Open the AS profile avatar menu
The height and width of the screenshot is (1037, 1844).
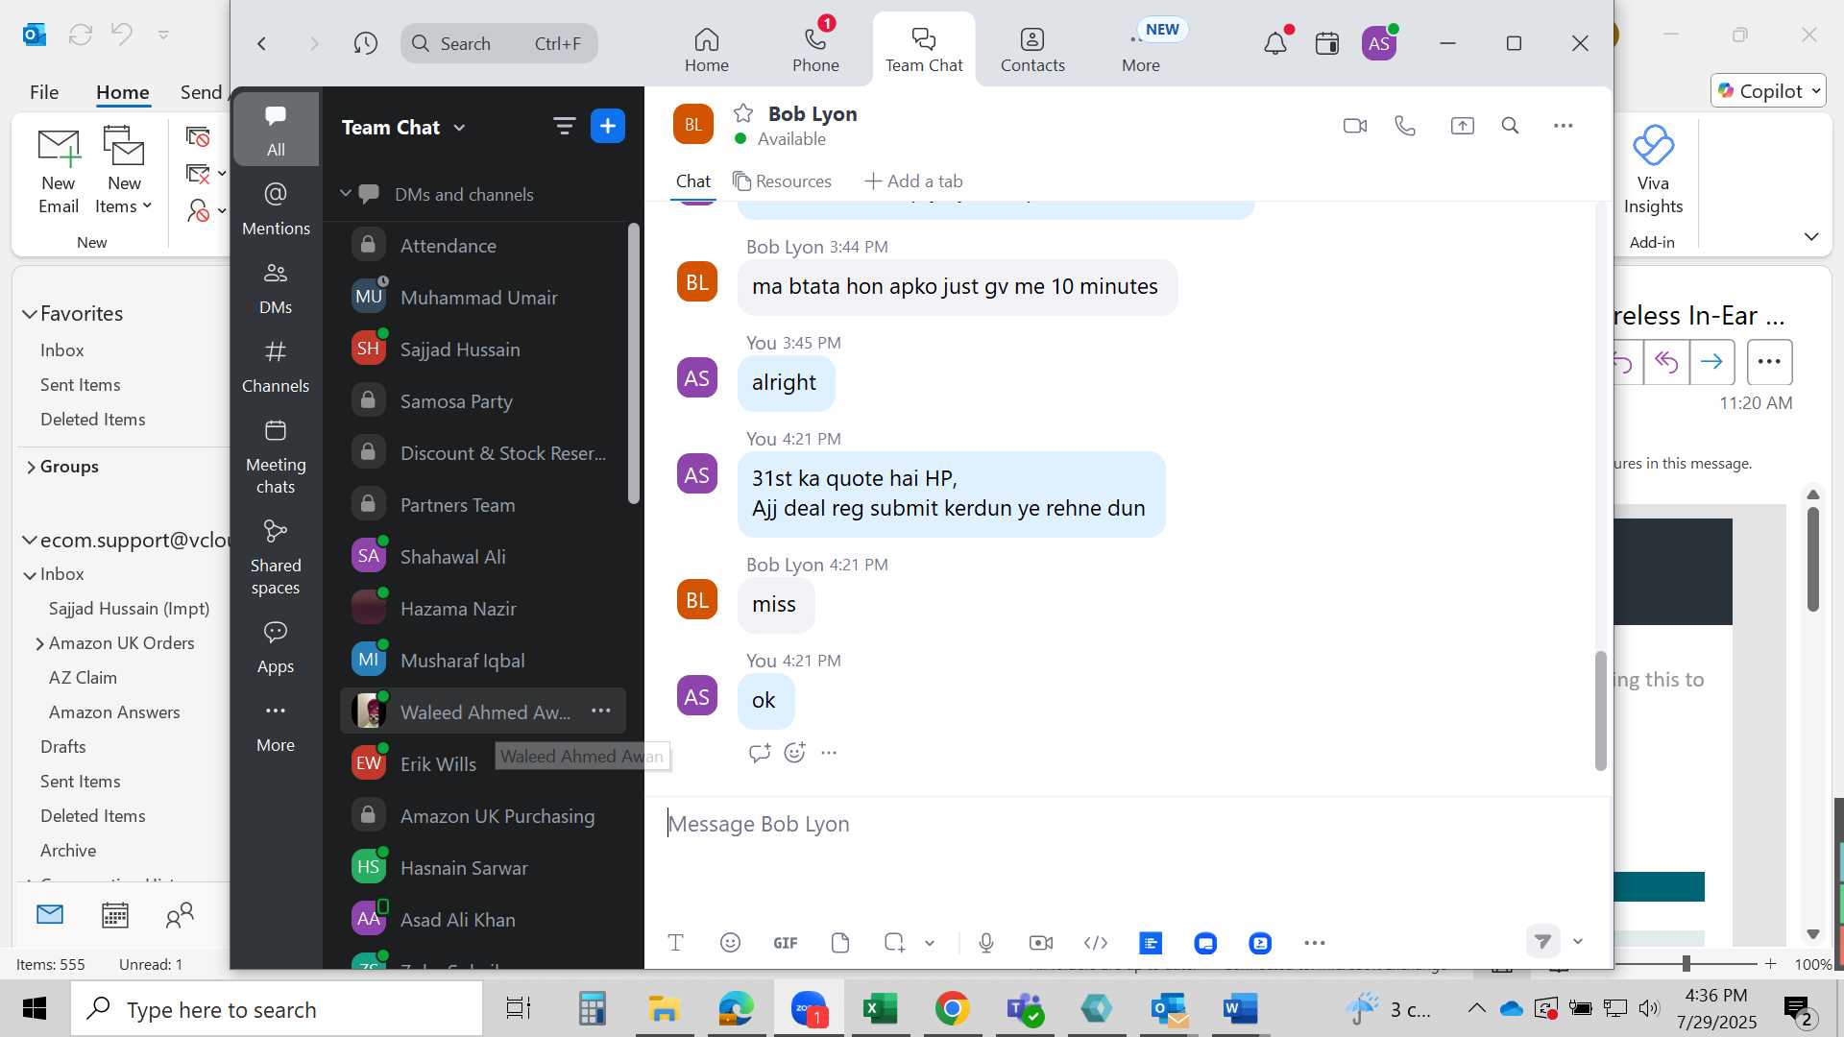click(1379, 43)
